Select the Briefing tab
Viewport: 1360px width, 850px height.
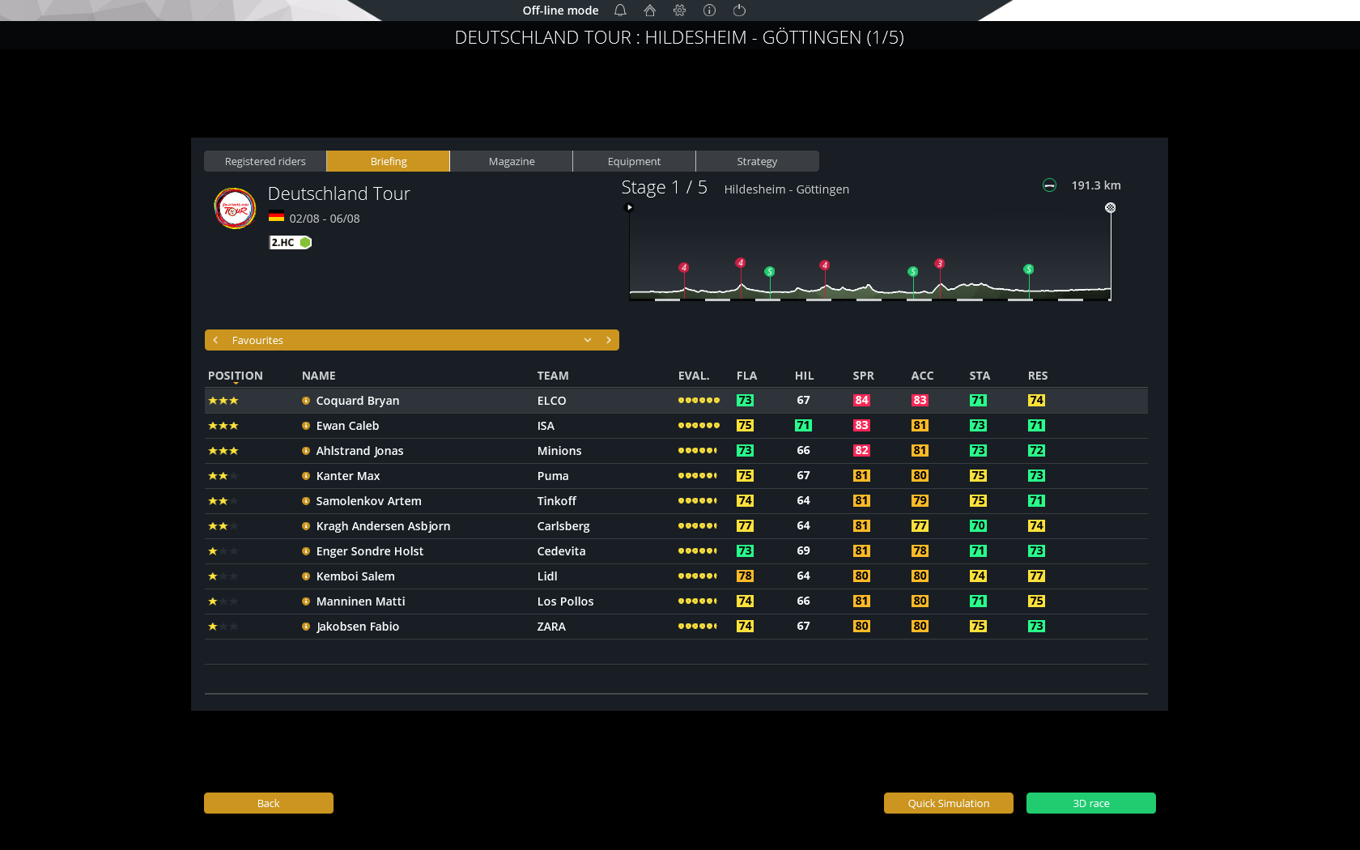click(389, 161)
